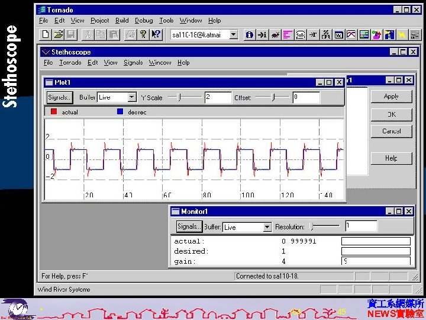This screenshot has width=426, height=320.
Task: Click the OK button in dialog
Action: 391,114
